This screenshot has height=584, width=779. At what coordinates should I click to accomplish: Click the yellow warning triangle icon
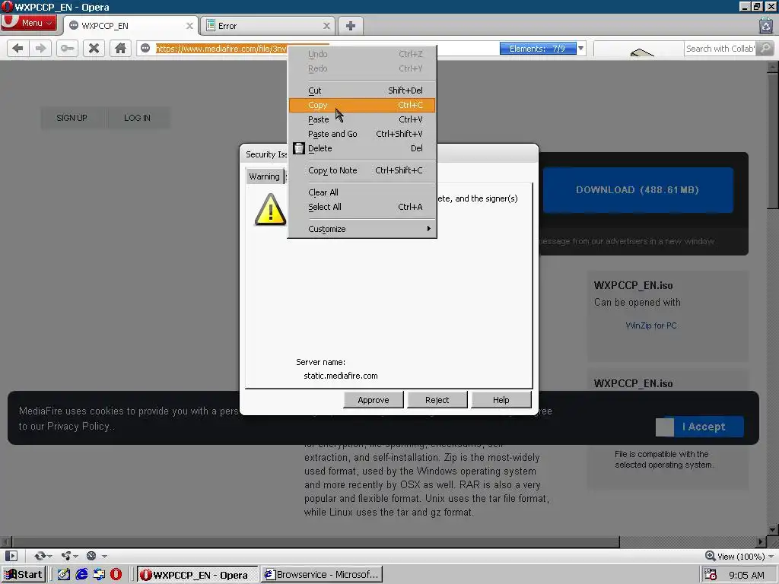(270, 210)
